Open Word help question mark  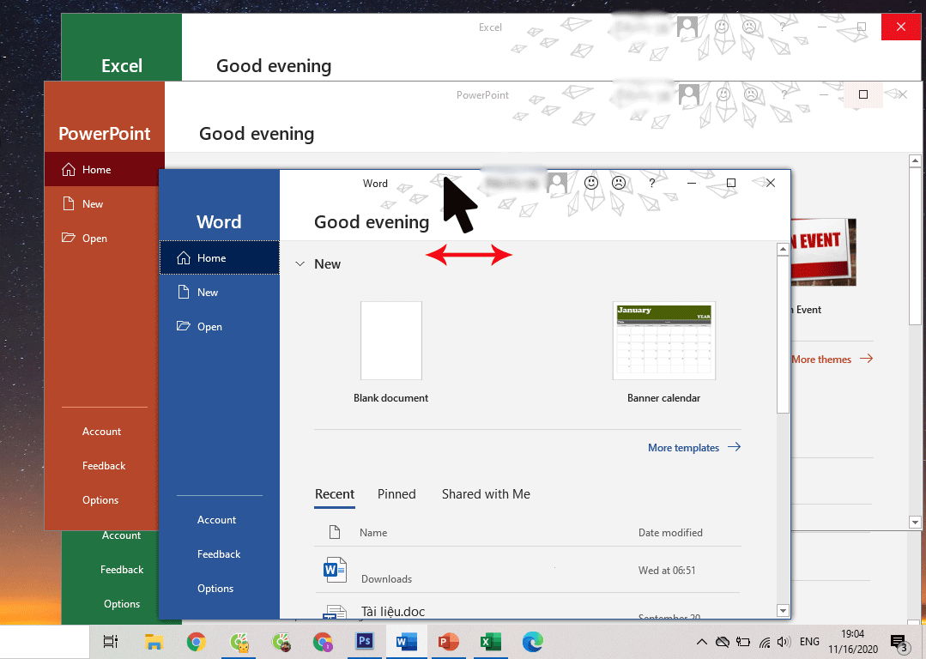point(652,183)
